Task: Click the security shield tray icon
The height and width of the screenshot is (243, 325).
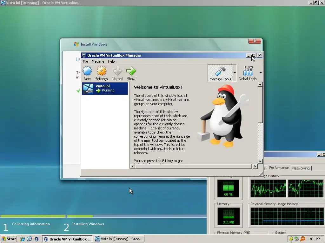Action: tap(291, 239)
